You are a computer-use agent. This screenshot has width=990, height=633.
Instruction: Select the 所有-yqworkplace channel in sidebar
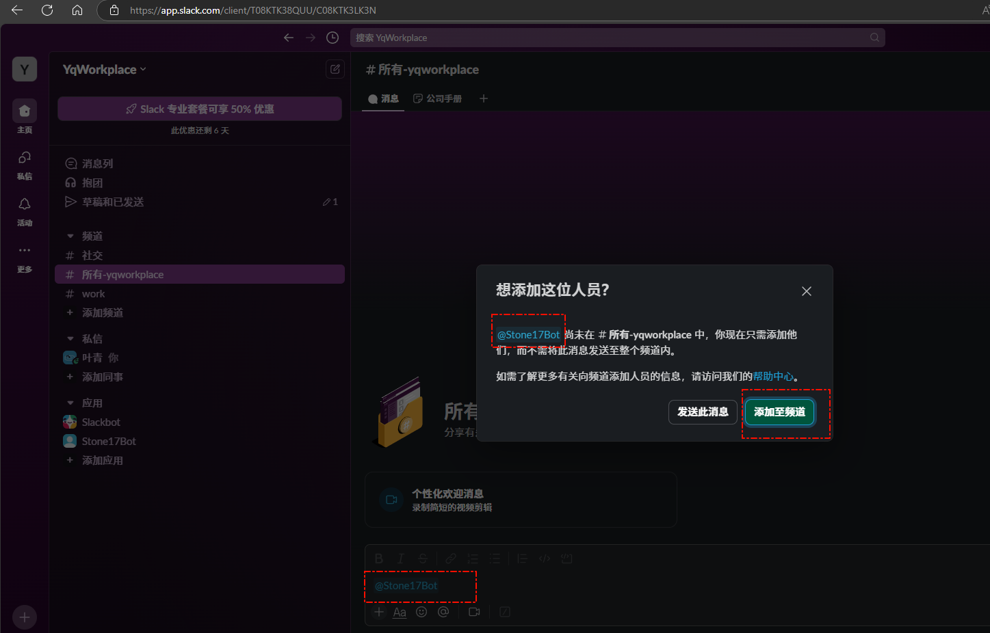[200, 274]
